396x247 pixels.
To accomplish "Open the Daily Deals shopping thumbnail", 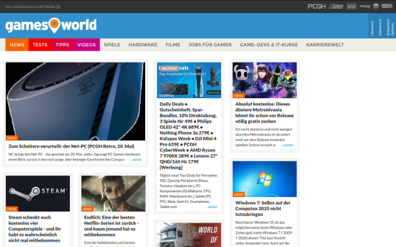I will [x=189, y=80].
